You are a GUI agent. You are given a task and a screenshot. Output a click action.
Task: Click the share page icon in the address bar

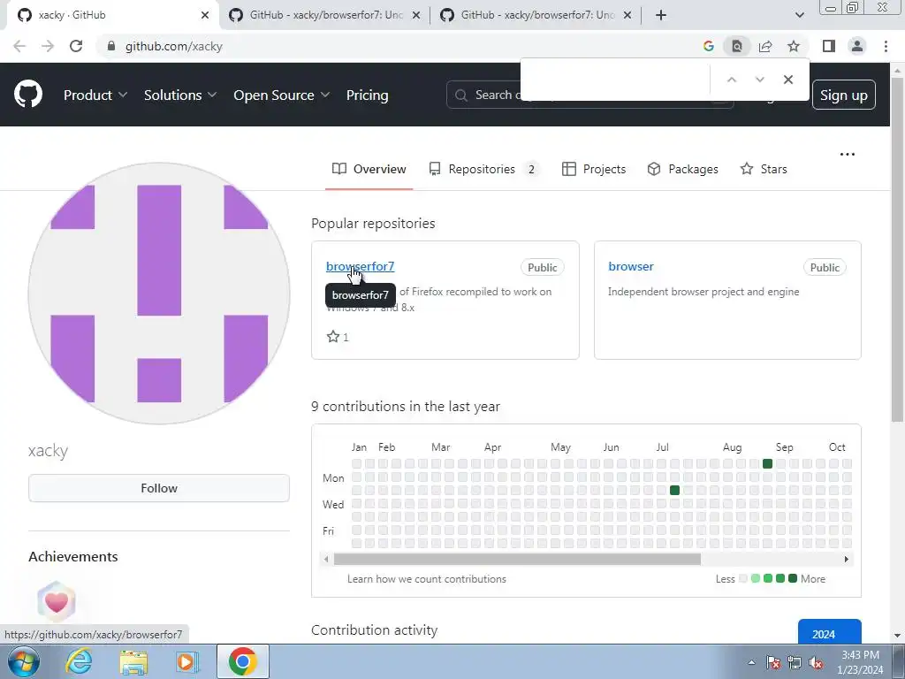[x=765, y=46]
